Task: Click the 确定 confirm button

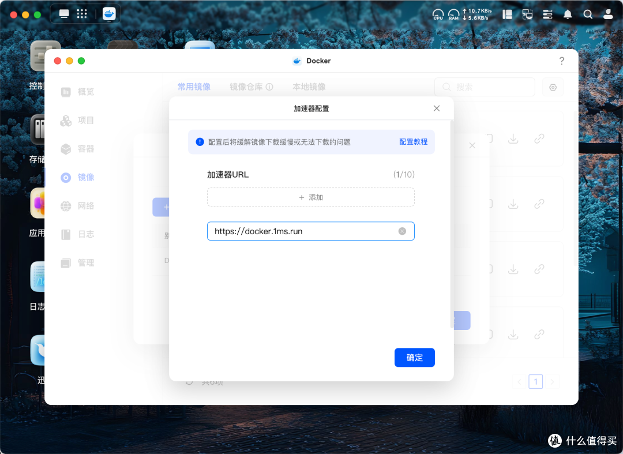Action: 414,358
